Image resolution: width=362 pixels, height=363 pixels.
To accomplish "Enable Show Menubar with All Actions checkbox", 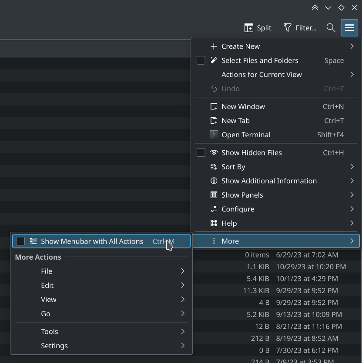I will click(20, 241).
